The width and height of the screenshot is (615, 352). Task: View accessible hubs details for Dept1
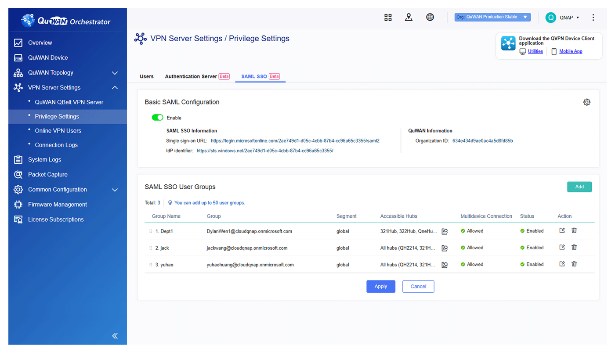[x=445, y=231]
